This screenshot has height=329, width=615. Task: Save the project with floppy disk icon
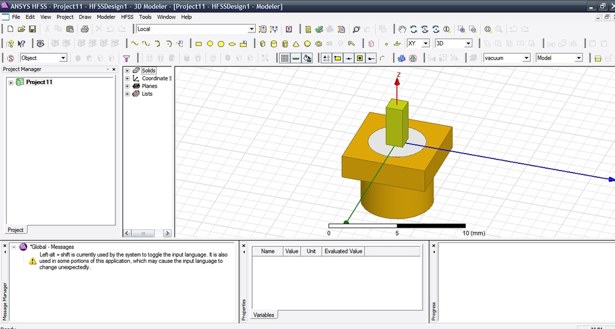33,29
